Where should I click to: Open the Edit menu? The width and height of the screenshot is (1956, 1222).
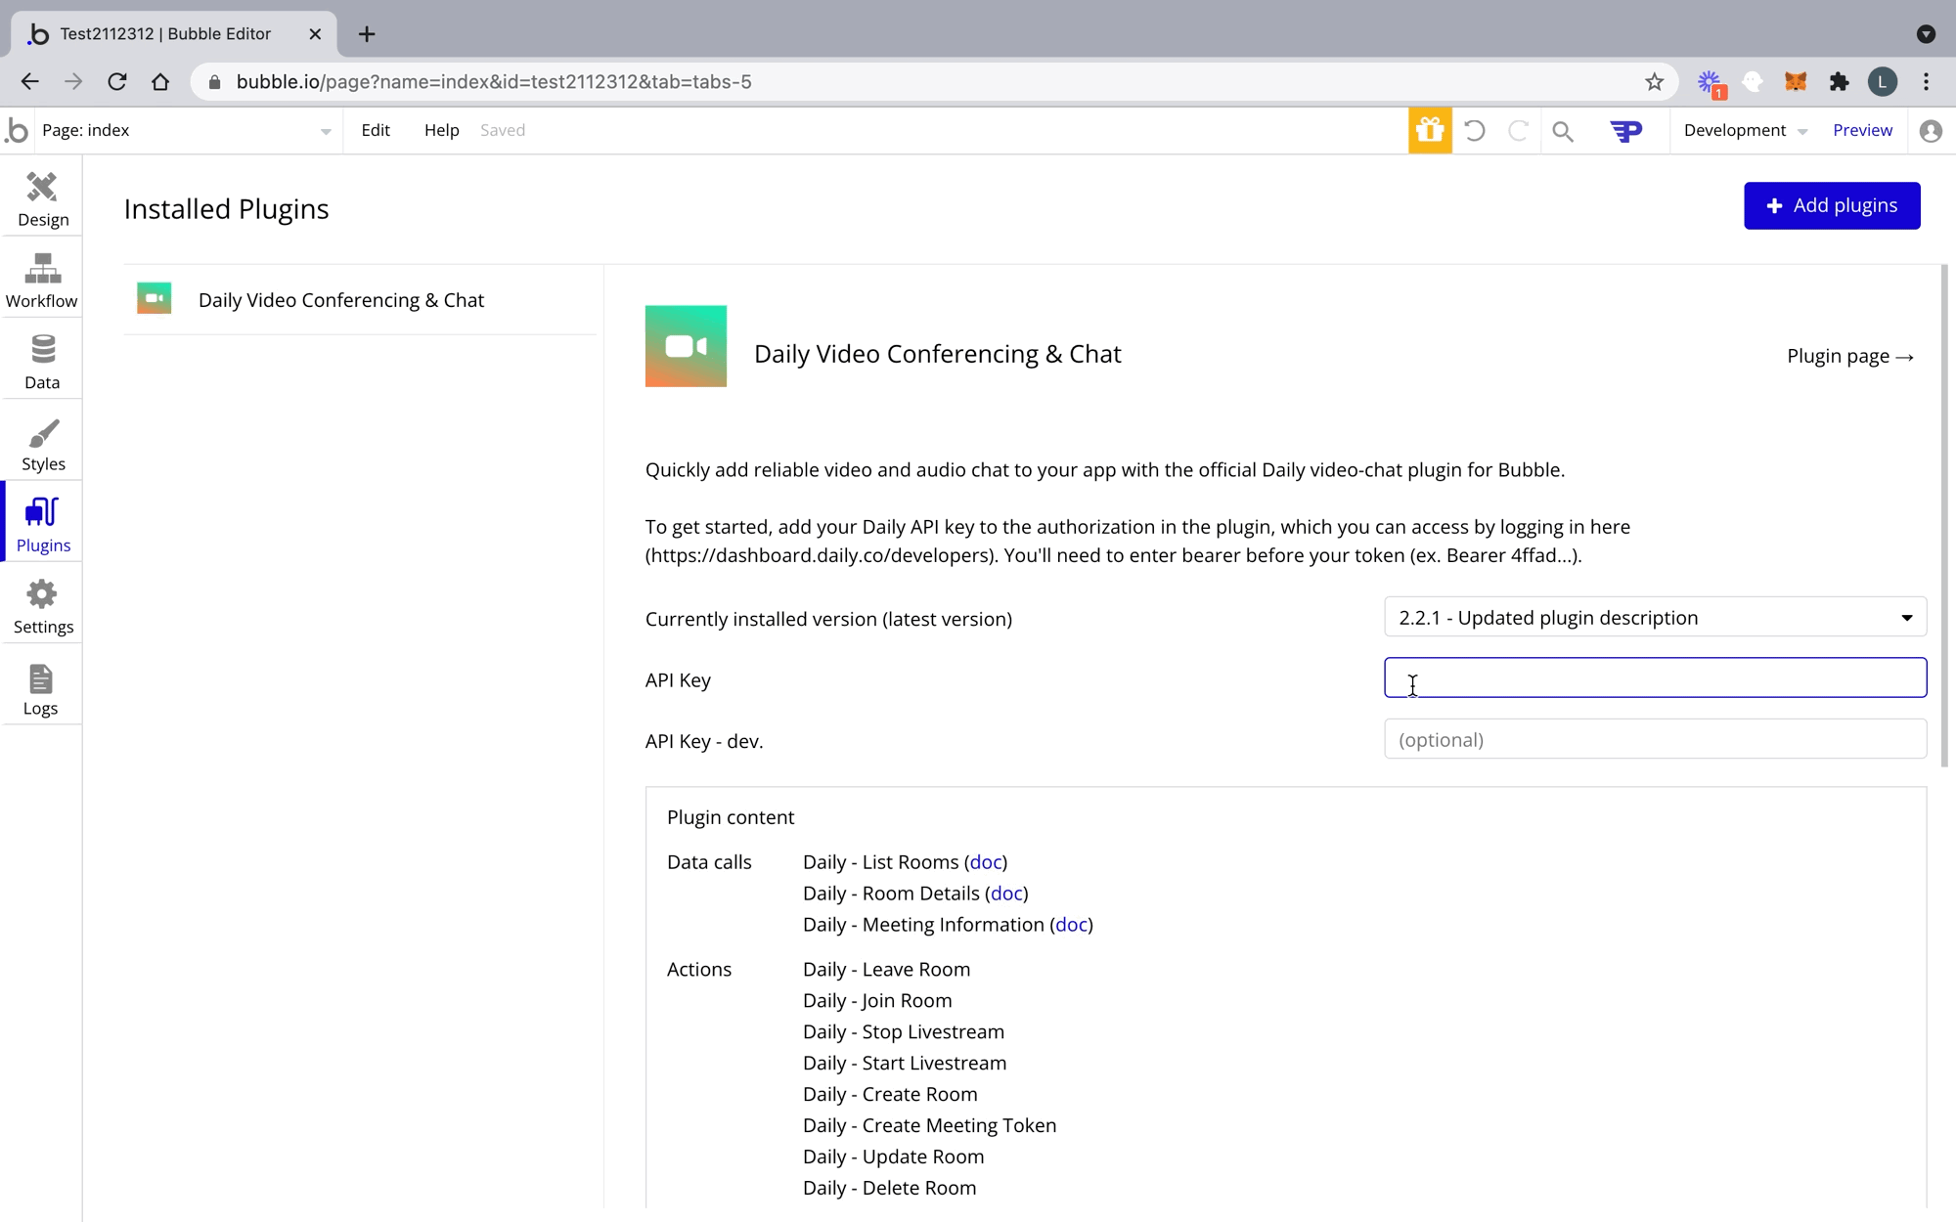coord(376,131)
